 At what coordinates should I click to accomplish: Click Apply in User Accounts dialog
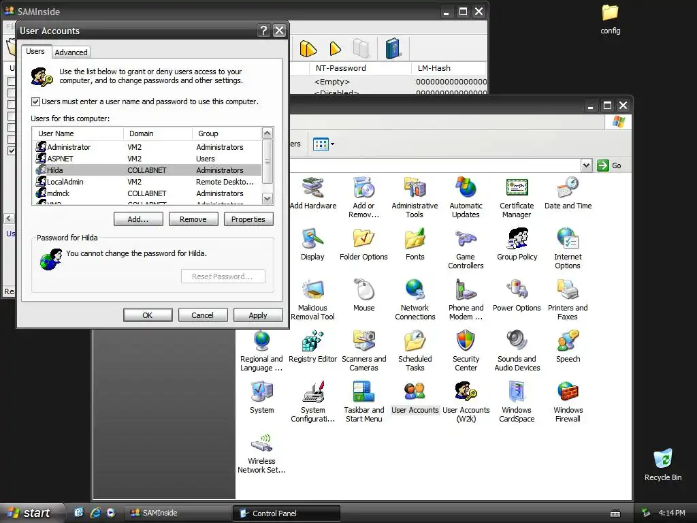[x=258, y=315]
